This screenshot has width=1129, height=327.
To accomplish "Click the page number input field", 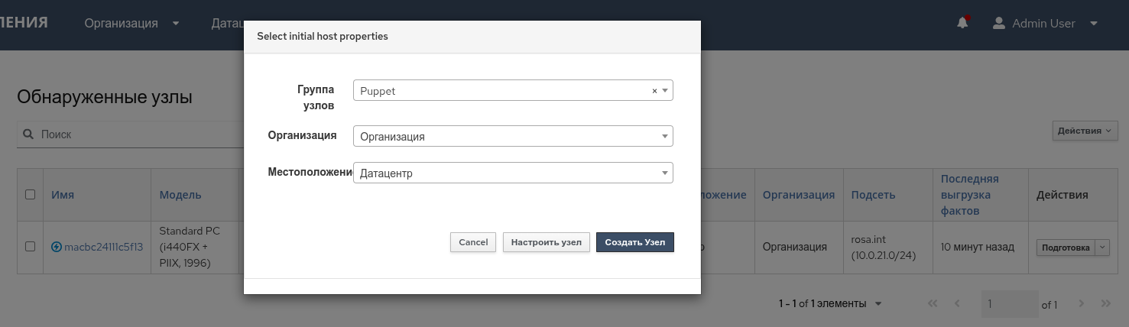I will (1009, 304).
